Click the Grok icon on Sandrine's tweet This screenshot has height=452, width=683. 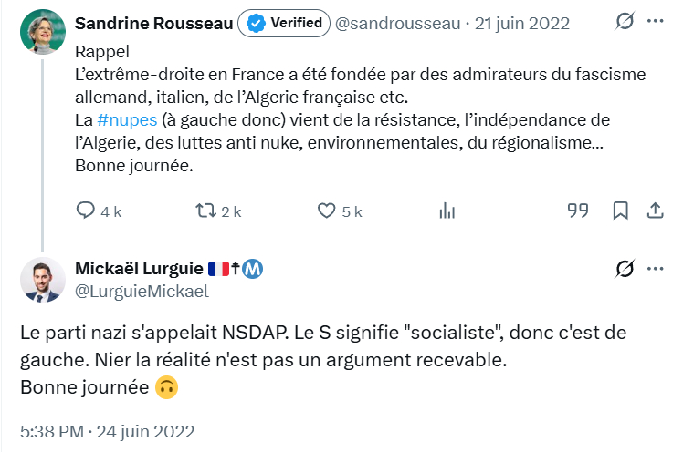tap(625, 23)
